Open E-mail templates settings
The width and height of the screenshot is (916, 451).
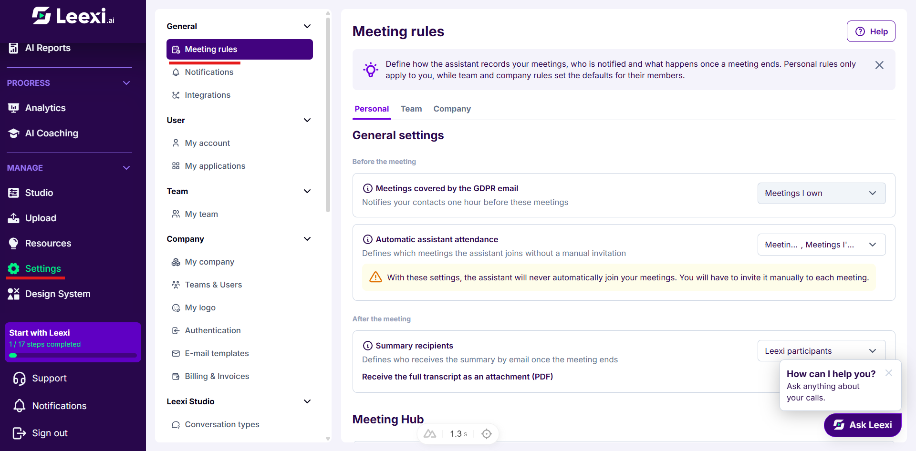[239, 354]
